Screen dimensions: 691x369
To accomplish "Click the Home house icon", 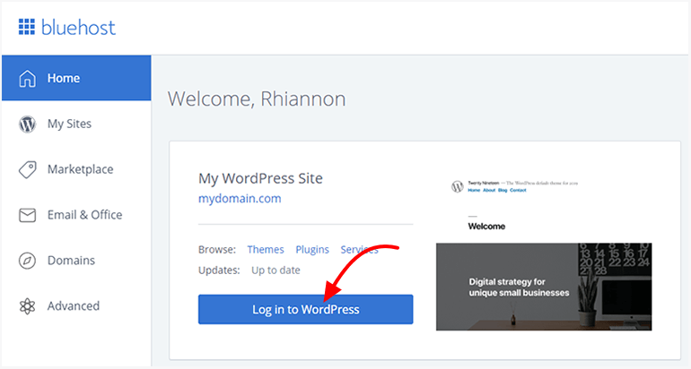I will (27, 78).
